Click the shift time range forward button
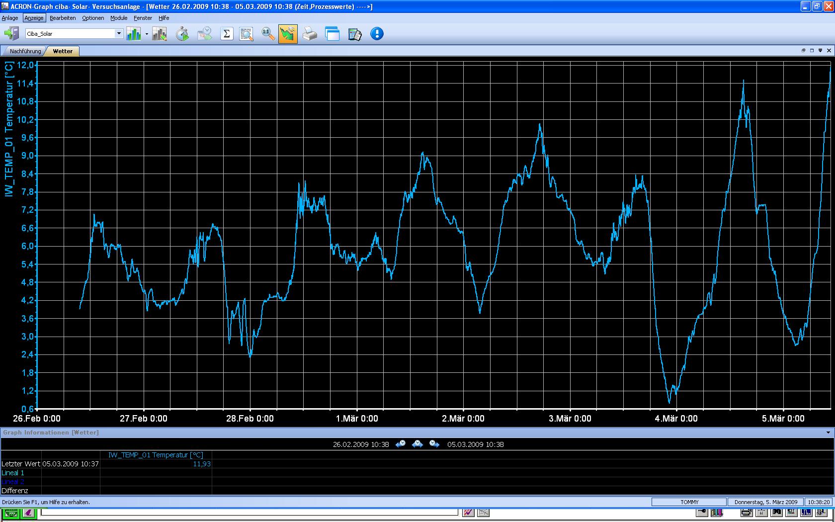Screen dimensions: 835x522 pyautogui.click(x=434, y=444)
